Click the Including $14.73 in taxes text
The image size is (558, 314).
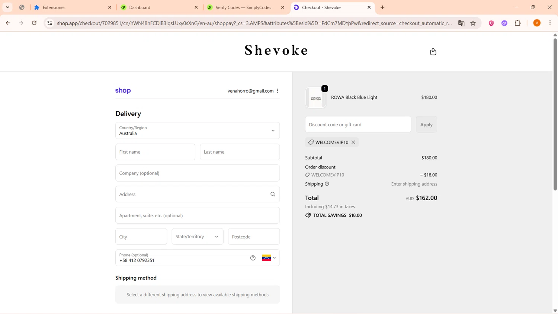[330, 206]
